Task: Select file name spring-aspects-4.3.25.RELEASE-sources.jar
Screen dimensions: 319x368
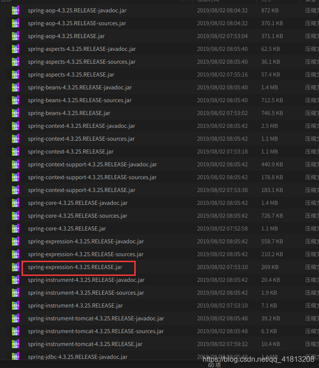Action: 82,62
